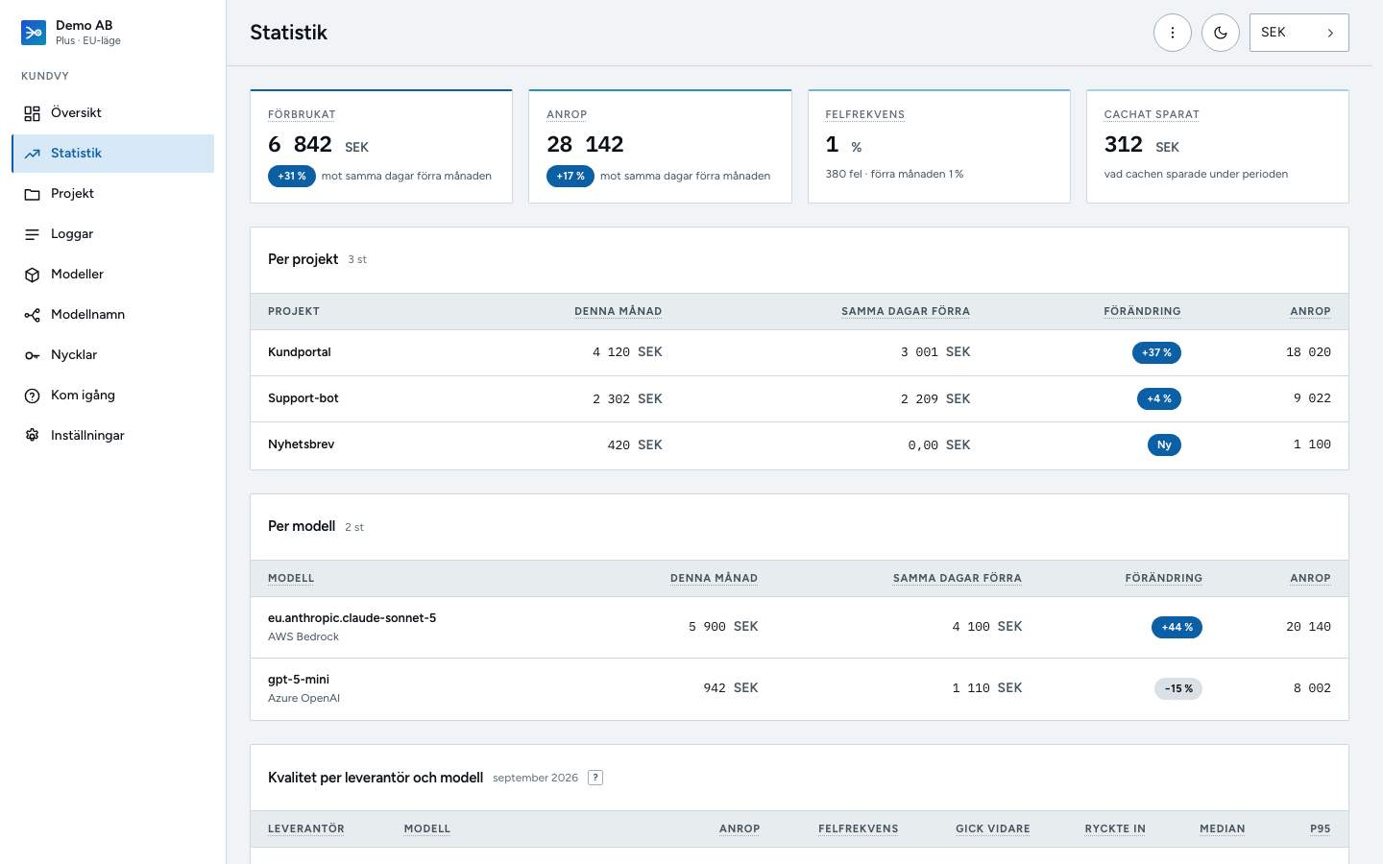Click the 18 020 anrop value for Kundportal
1383x864 pixels.
click(1308, 352)
